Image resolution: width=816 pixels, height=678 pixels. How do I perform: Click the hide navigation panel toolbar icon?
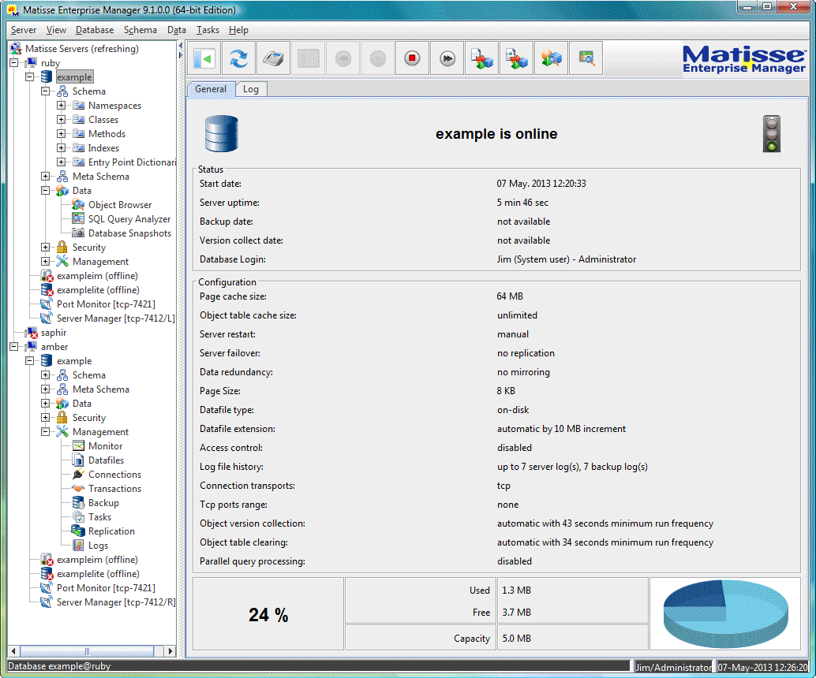click(204, 59)
